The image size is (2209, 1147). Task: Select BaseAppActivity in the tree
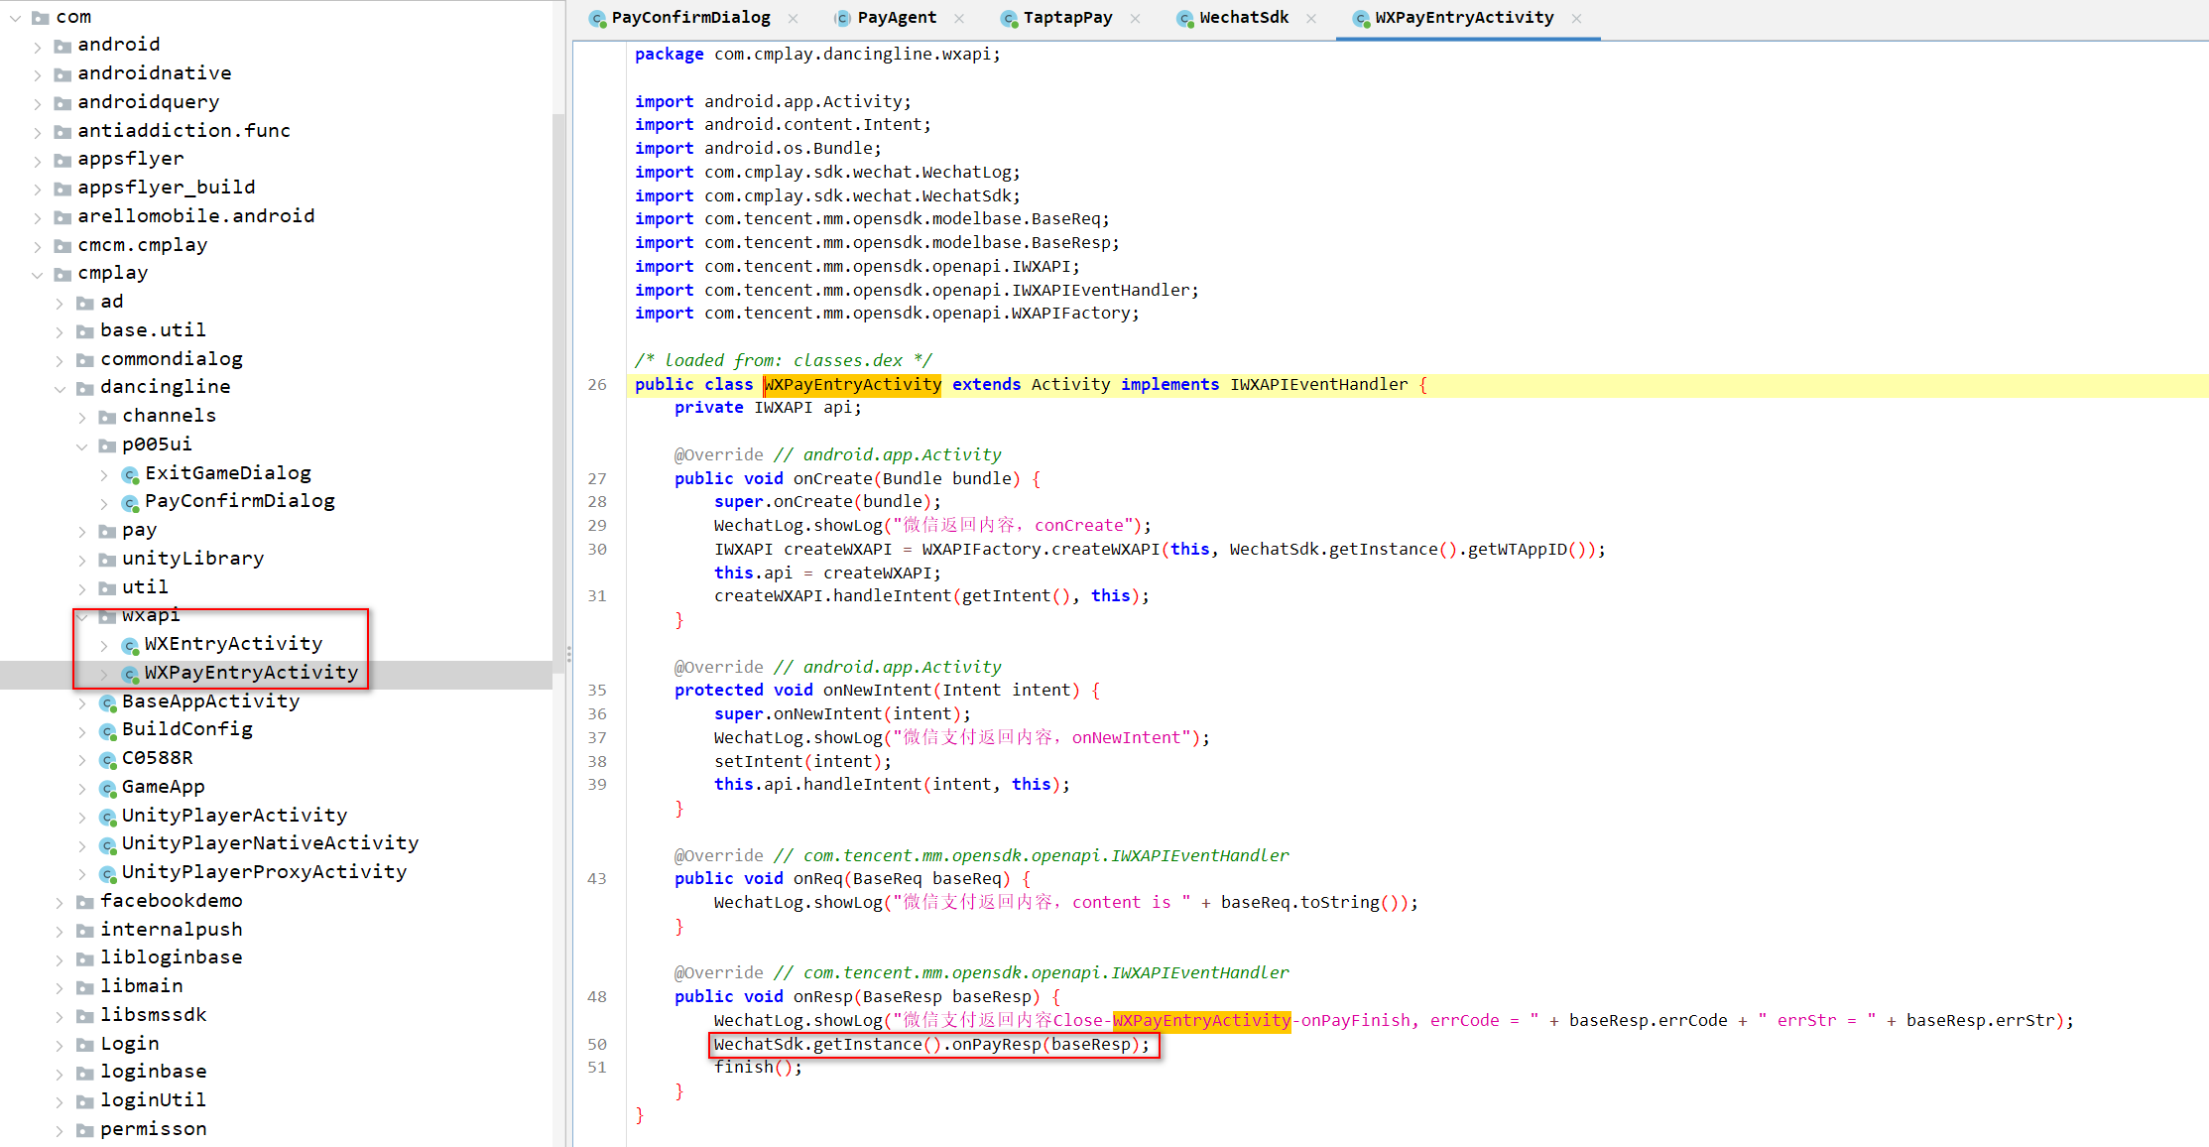pyautogui.click(x=210, y=701)
